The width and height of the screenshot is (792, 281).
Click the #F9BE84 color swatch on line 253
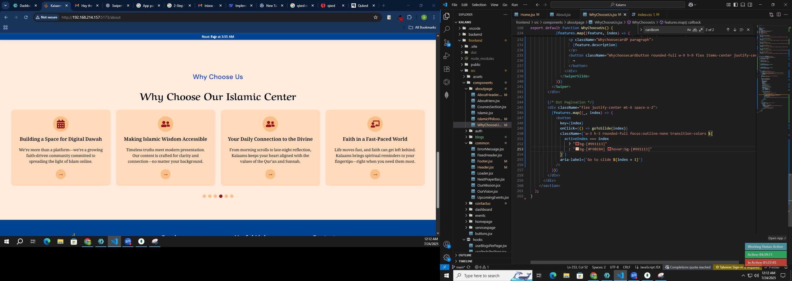[x=577, y=149]
